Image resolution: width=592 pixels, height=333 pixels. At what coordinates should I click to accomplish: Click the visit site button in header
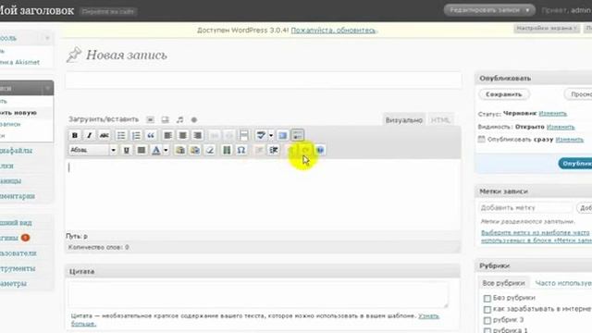(108, 12)
